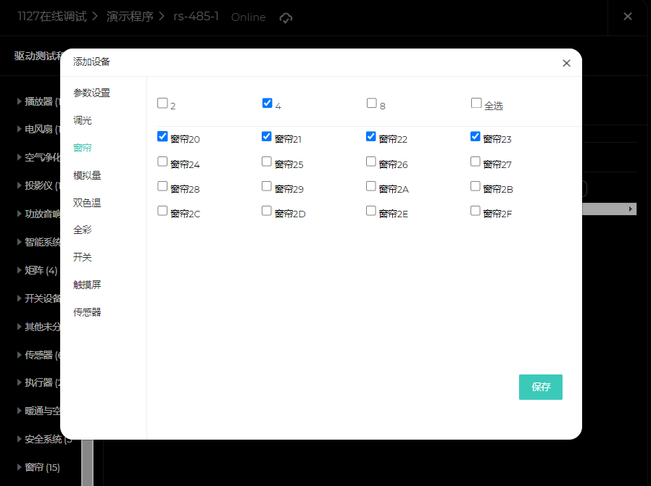Enable the 全选 checkbox
Viewport: 651px width, 486px height.
(476, 103)
